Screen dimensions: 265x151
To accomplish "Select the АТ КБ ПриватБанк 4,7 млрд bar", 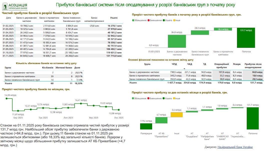I will 161,120.
